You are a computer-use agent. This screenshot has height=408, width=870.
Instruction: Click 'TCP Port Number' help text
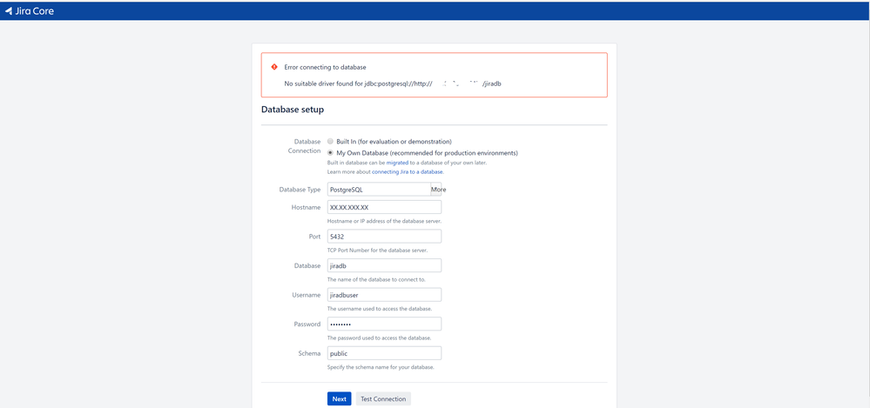pyautogui.click(x=377, y=250)
